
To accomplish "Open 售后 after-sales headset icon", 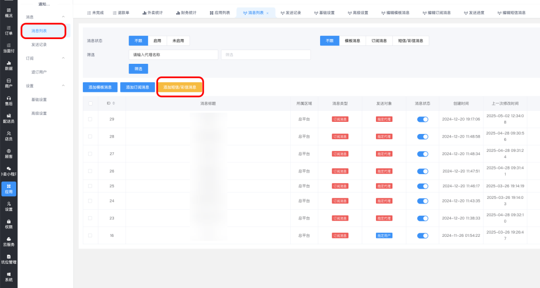I will click(8, 100).
